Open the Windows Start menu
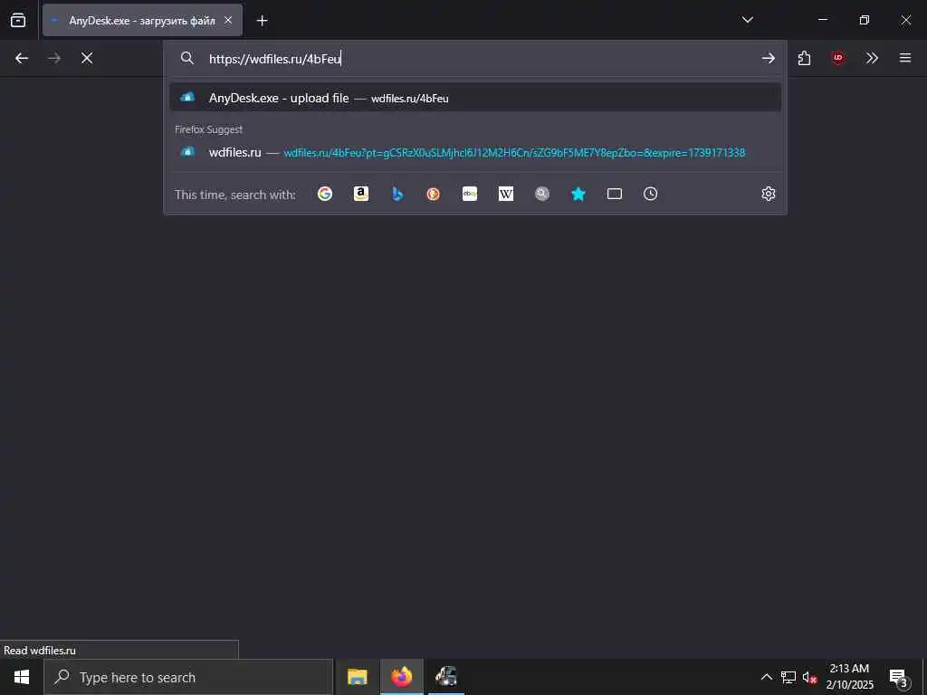This screenshot has width=927, height=695. 22,677
